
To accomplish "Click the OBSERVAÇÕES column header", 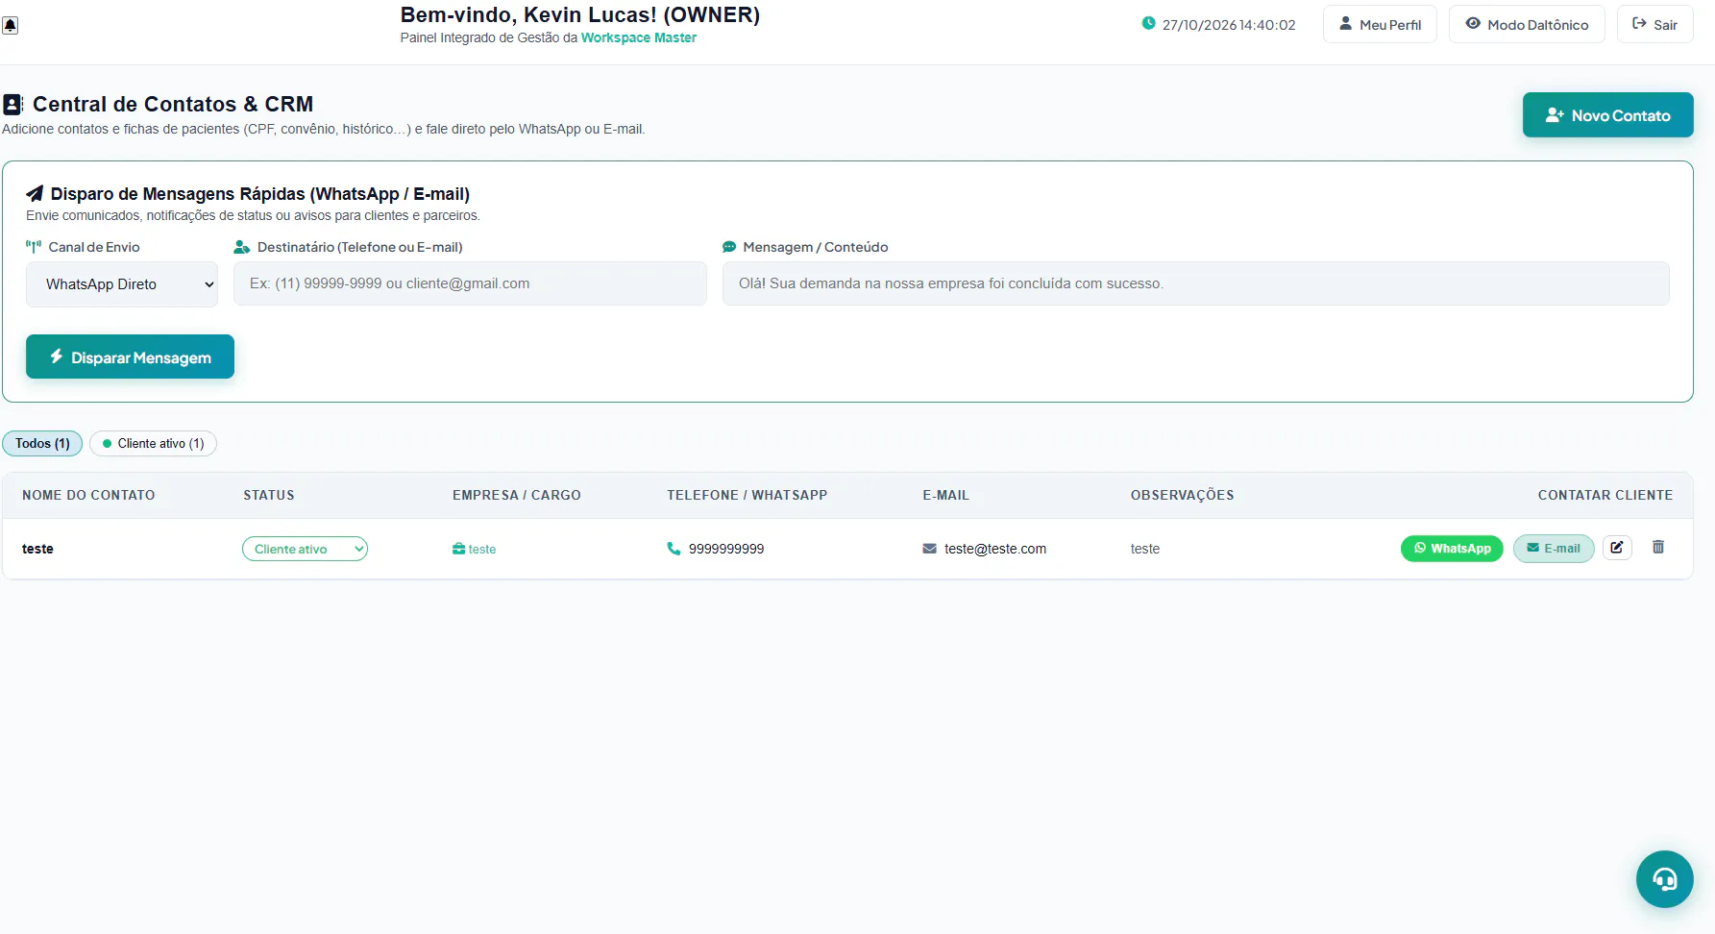I will (x=1183, y=495).
